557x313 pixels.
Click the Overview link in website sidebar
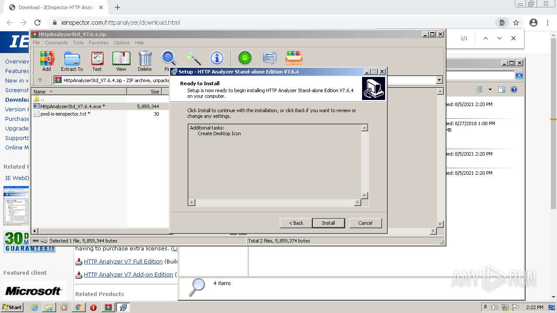click(x=17, y=61)
